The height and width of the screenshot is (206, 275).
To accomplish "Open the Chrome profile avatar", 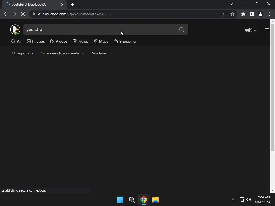I will click(x=260, y=14).
